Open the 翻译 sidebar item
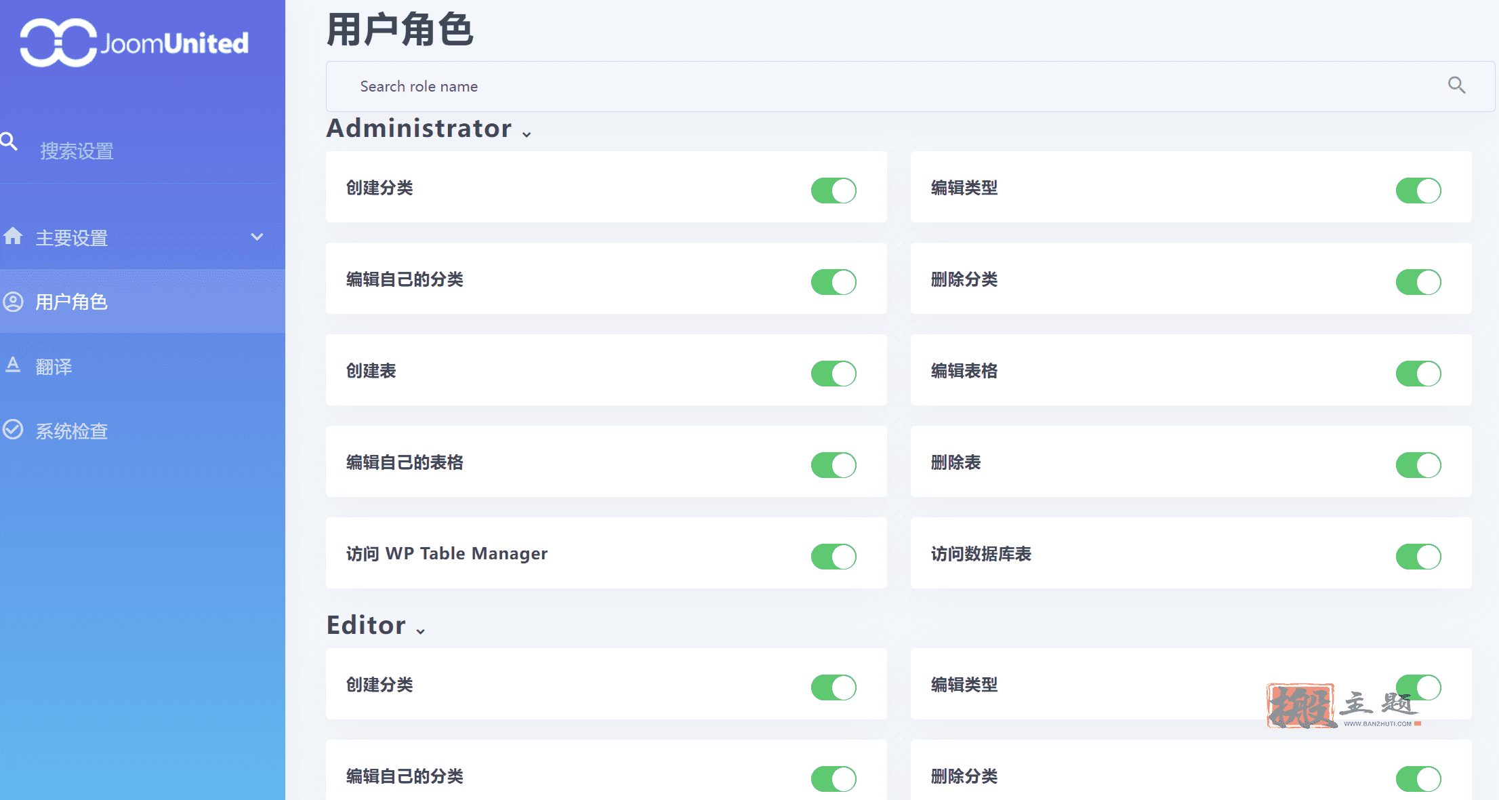The width and height of the screenshot is (1499, 800). (x=142, y=366)
